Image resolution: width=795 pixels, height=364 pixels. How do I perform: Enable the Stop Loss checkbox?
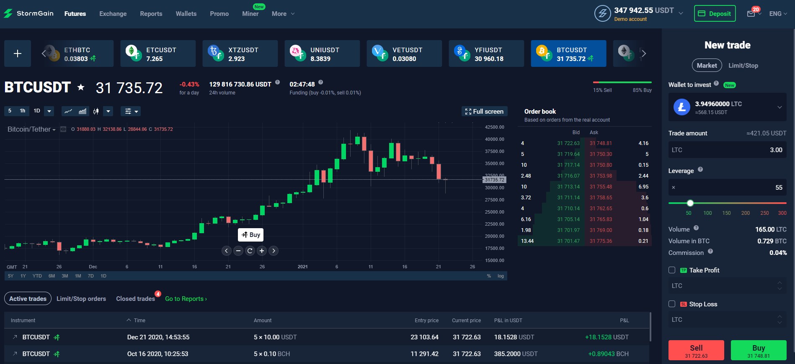coord(672,304)
